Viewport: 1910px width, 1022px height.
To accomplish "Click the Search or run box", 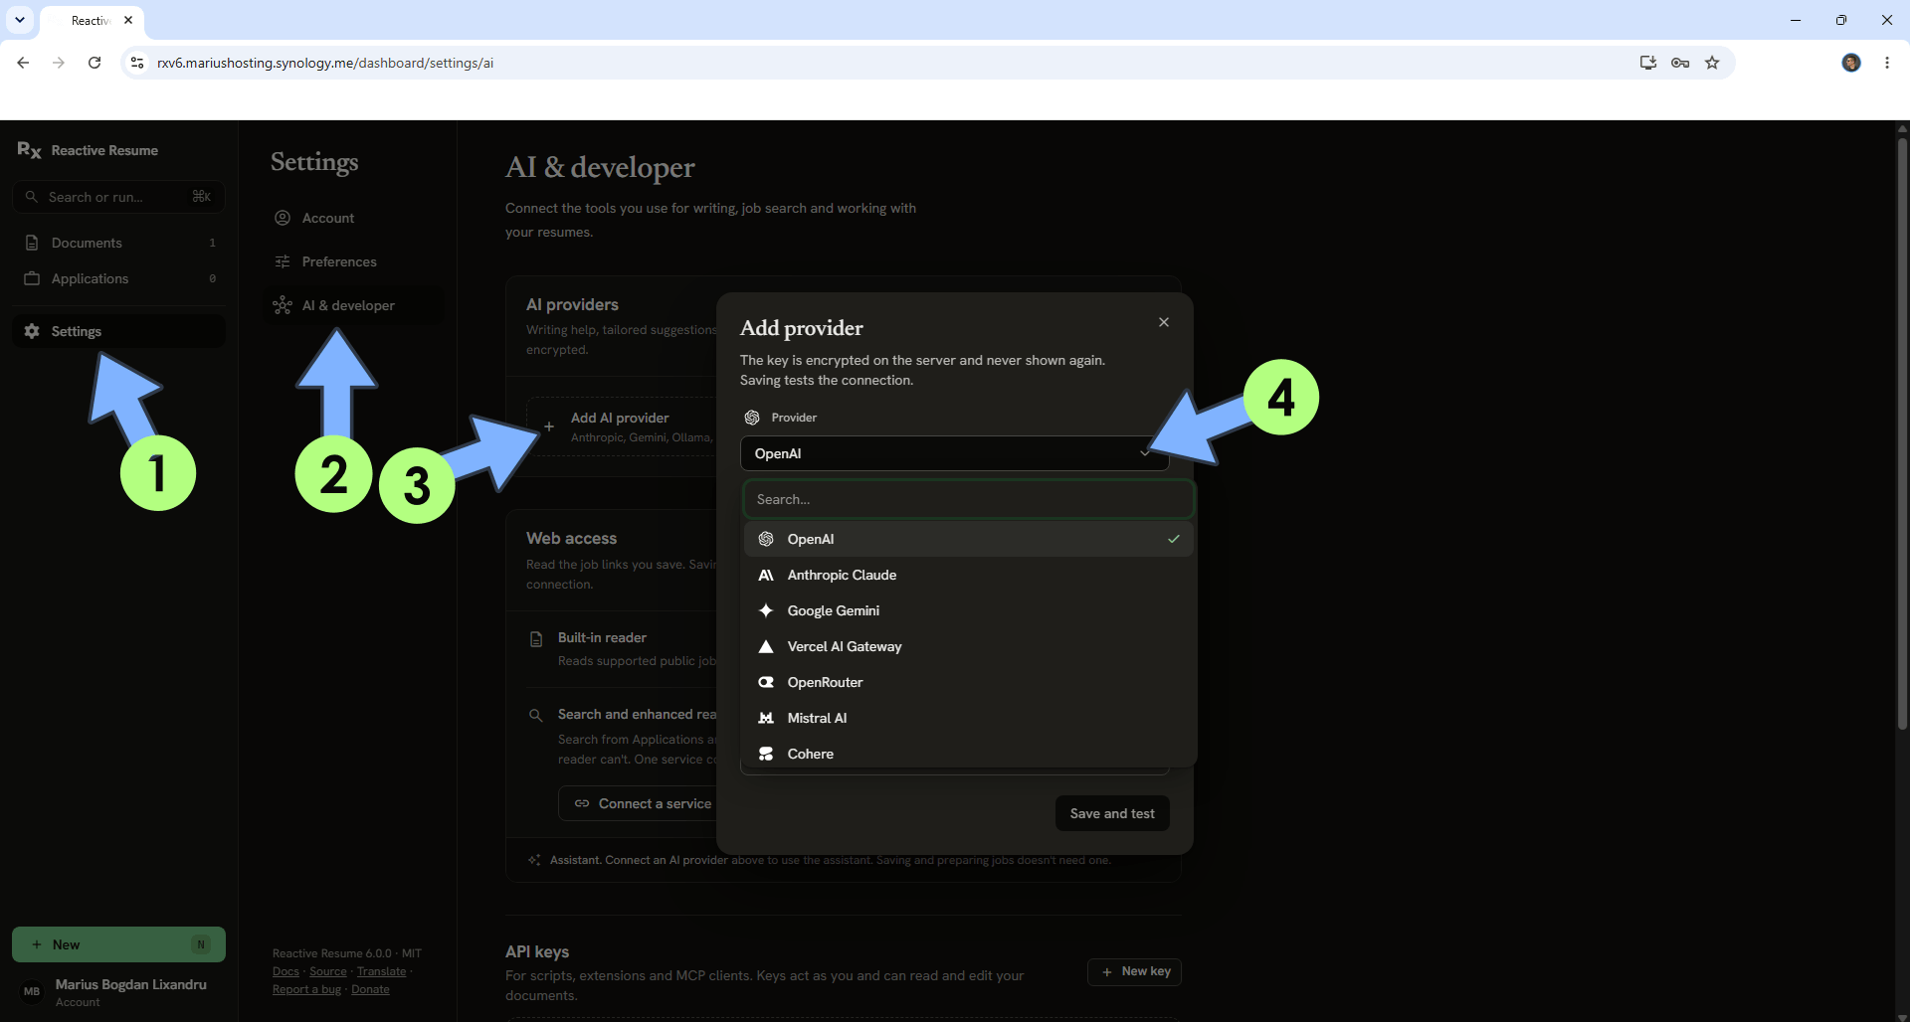I will [118, 197].
